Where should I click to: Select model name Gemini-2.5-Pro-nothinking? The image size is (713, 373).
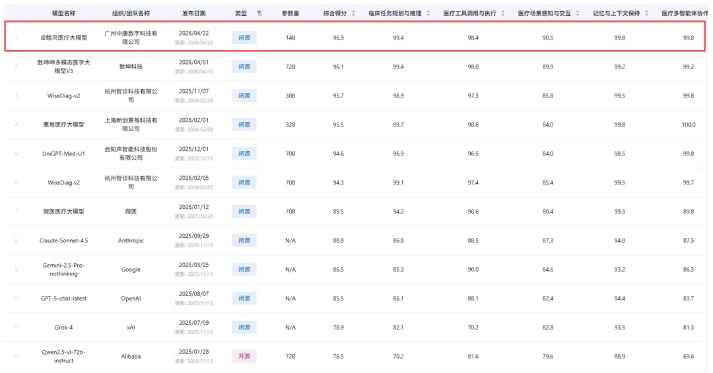click(x=63, y=270)
